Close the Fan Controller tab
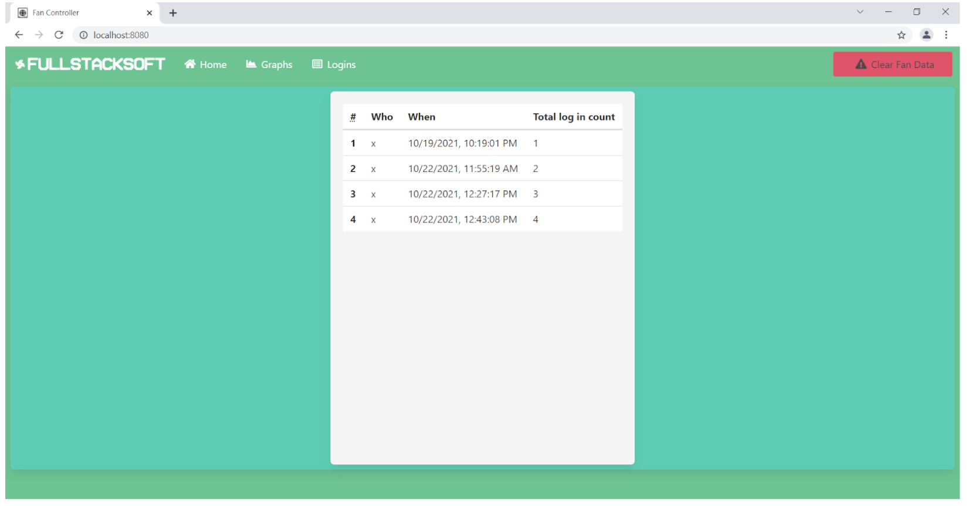969x506 pixels. pos(149,13)
